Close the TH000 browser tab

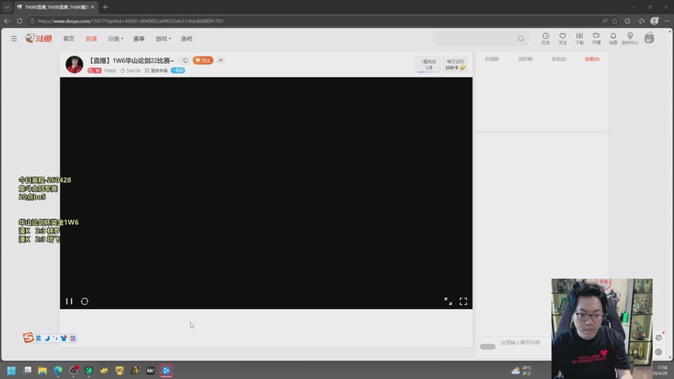93,7
